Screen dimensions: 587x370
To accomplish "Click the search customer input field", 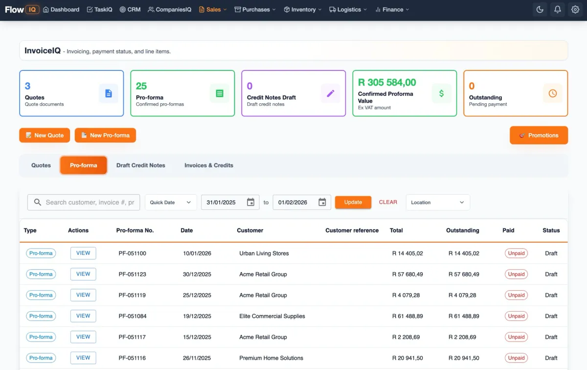I will 84,202.
